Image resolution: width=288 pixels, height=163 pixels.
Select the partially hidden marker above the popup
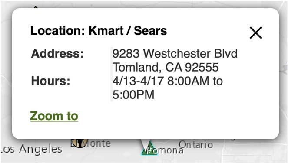pos(36,7)
